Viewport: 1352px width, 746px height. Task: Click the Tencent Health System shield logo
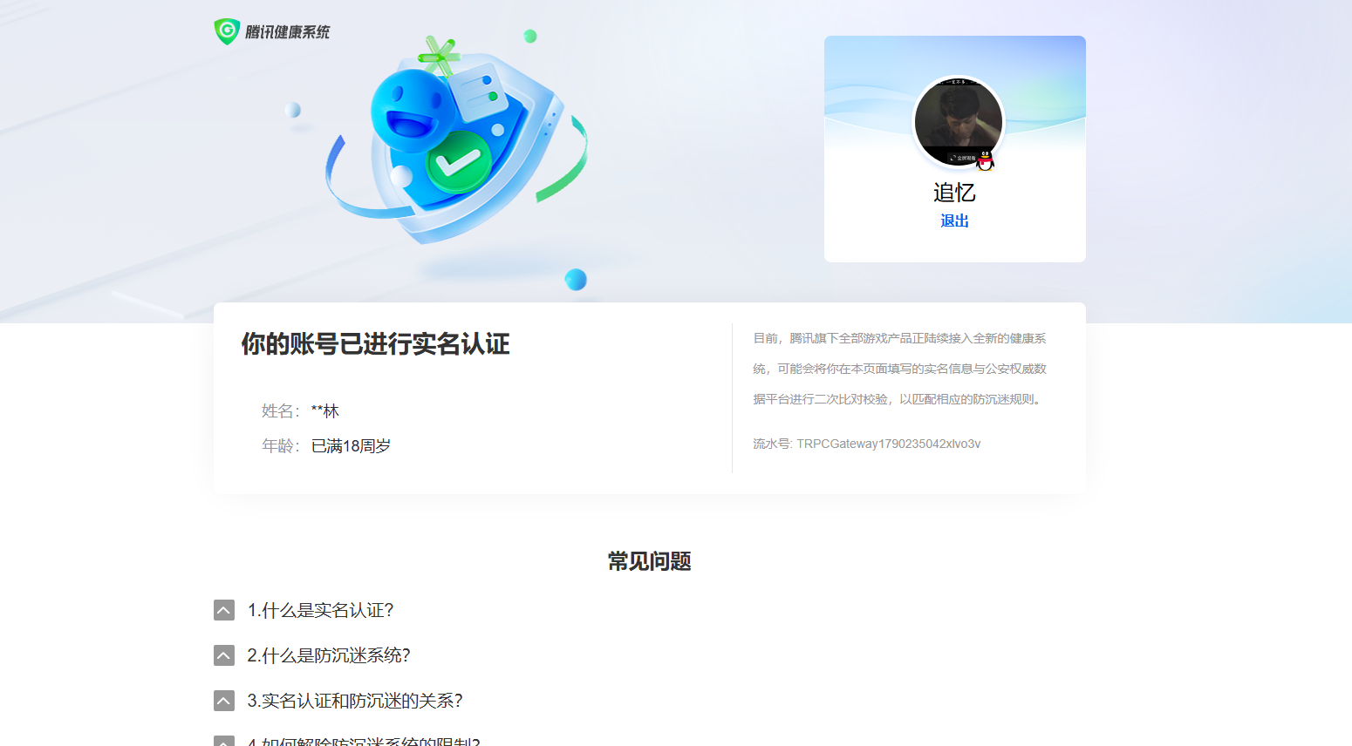point(227,31)
